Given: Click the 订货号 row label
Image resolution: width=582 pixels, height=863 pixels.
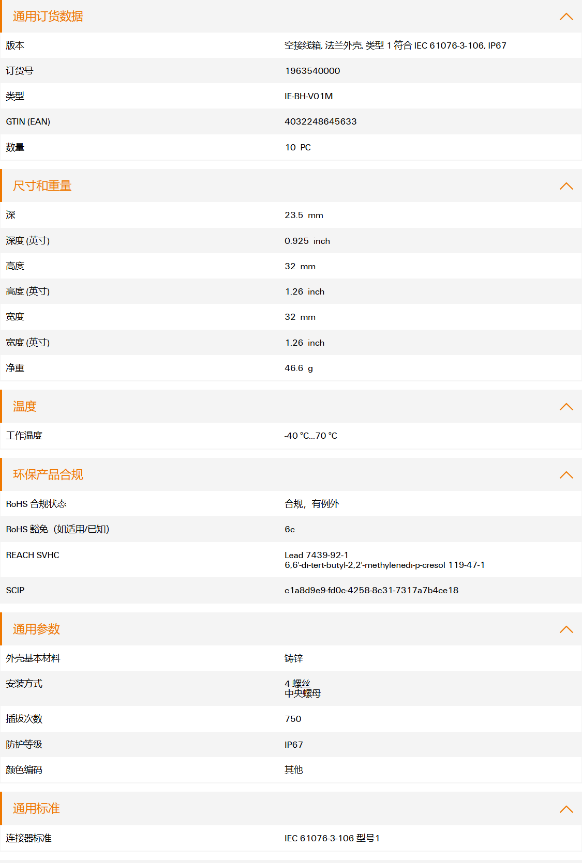Looking at the screenshot, I should coord(20,71).
